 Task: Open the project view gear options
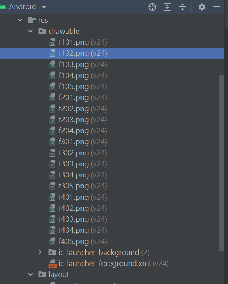(x=202, y=7)
